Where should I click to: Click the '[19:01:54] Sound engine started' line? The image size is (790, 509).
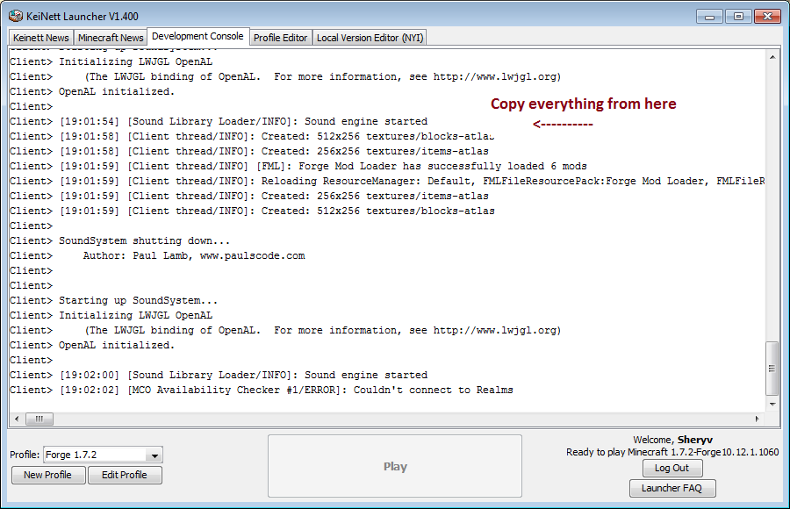[x=219, y=121]
